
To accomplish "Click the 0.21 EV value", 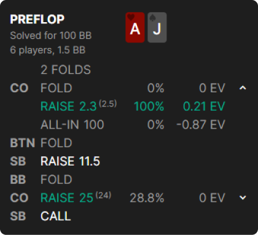I will (204, 106).
